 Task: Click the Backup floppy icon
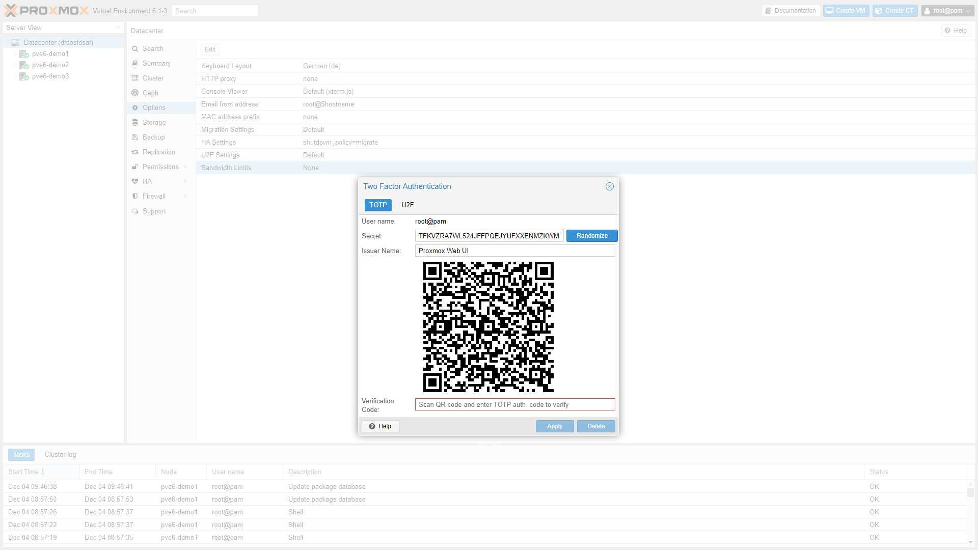pyautogui.click(x=135, y=137)
